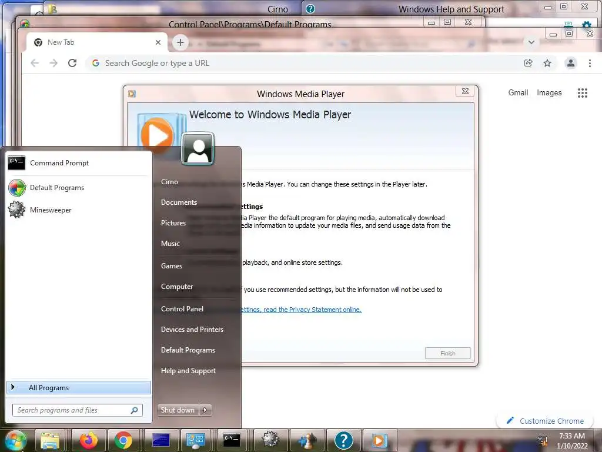Viewport: 602px width, 452px height.
Task: Click the Windows Start orb
Action: pyautogui.click(x=15, y=440)
